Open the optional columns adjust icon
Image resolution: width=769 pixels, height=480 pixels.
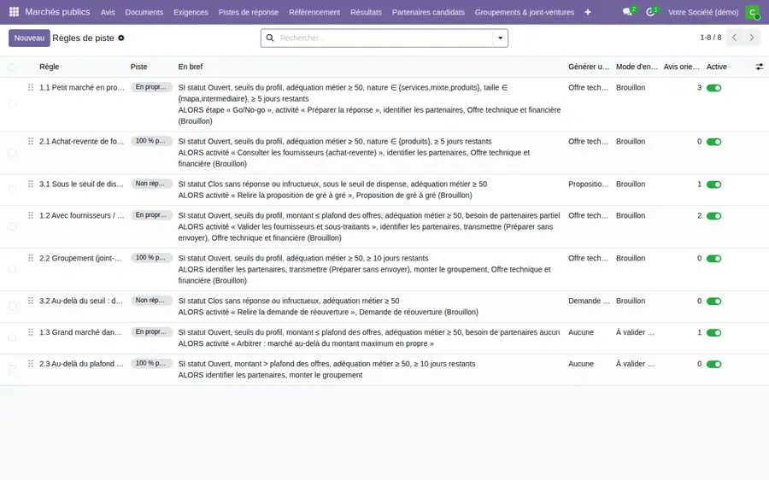click(760, 67)
